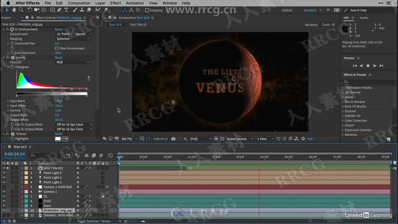Hide the Point Light 3 layer
Viewport: 398px width, 224px height.
[x=4, y=173]
